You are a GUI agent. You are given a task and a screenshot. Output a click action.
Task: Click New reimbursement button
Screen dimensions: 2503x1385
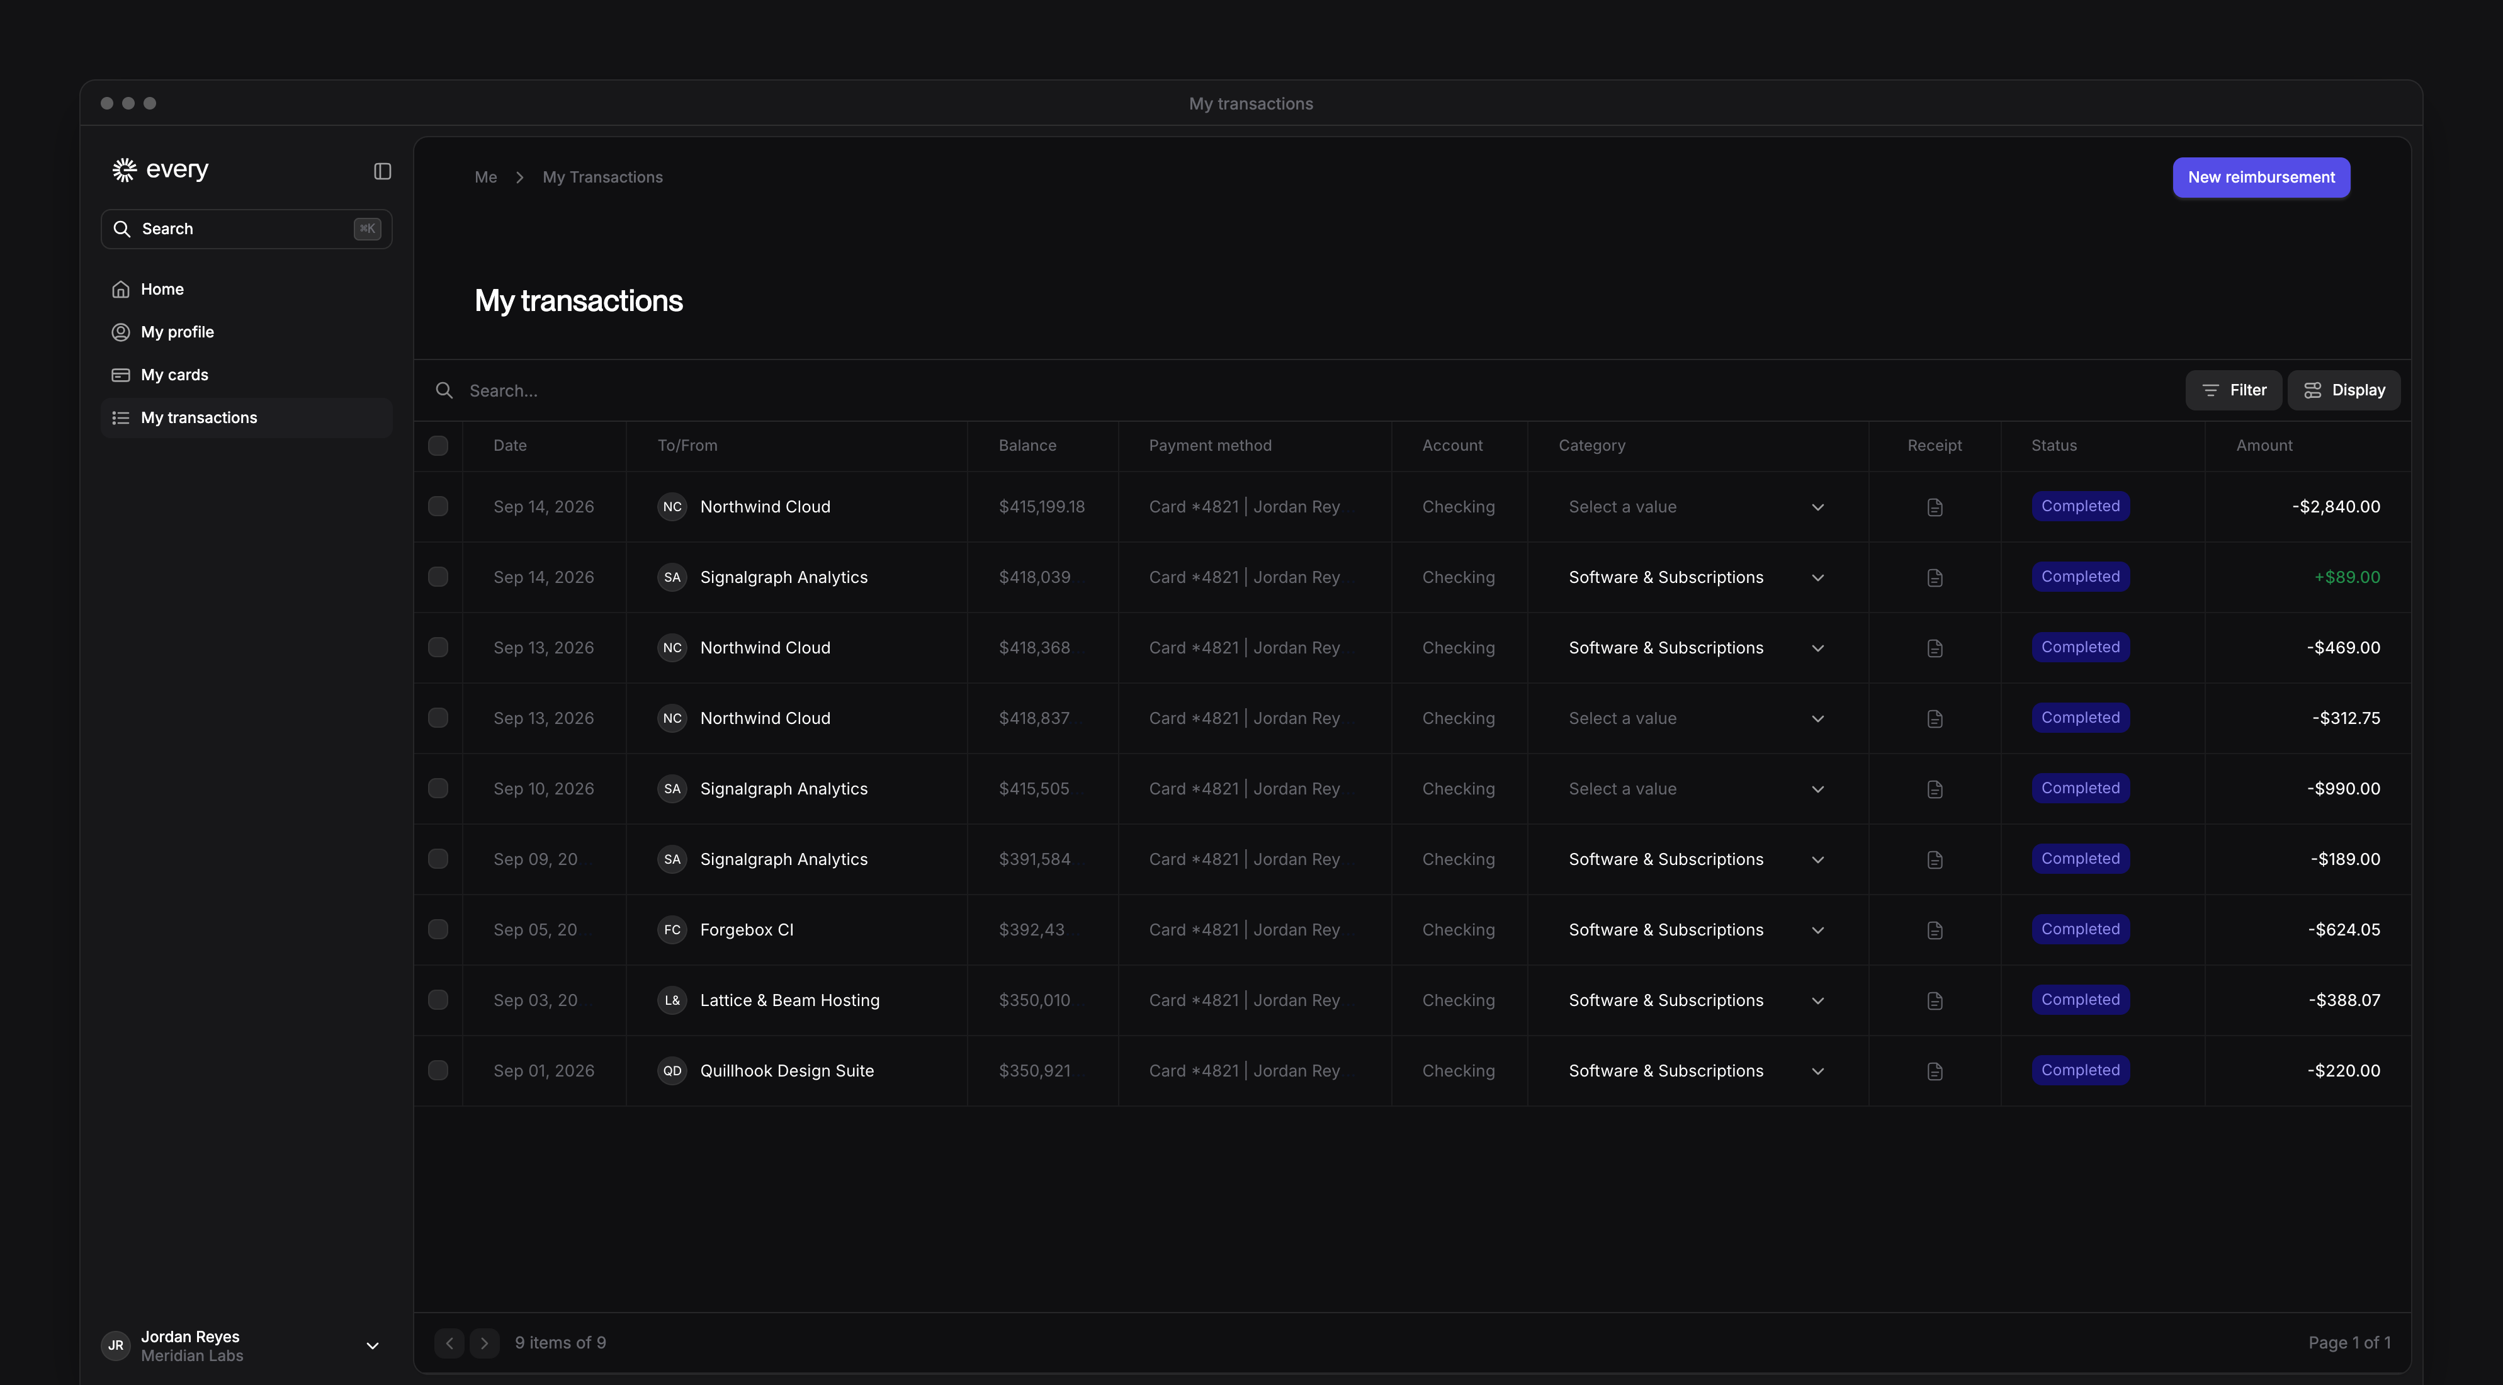2261,177
